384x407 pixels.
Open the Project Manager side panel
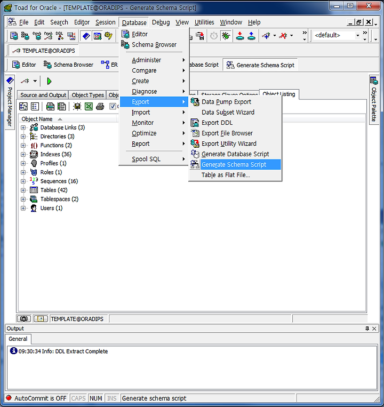point(10,102)
